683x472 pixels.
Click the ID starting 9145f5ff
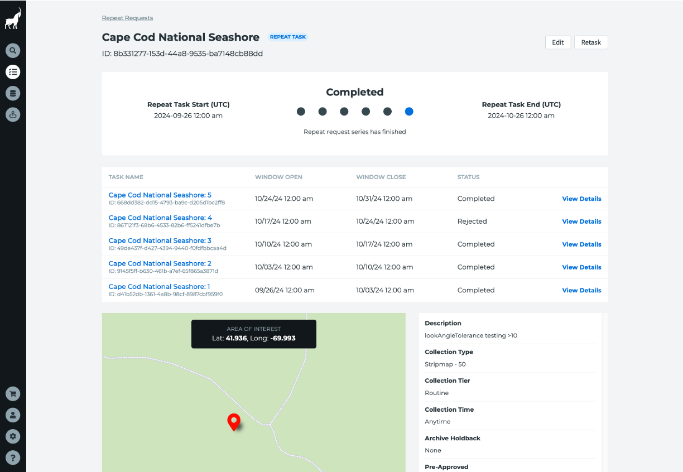pos(163,271)
